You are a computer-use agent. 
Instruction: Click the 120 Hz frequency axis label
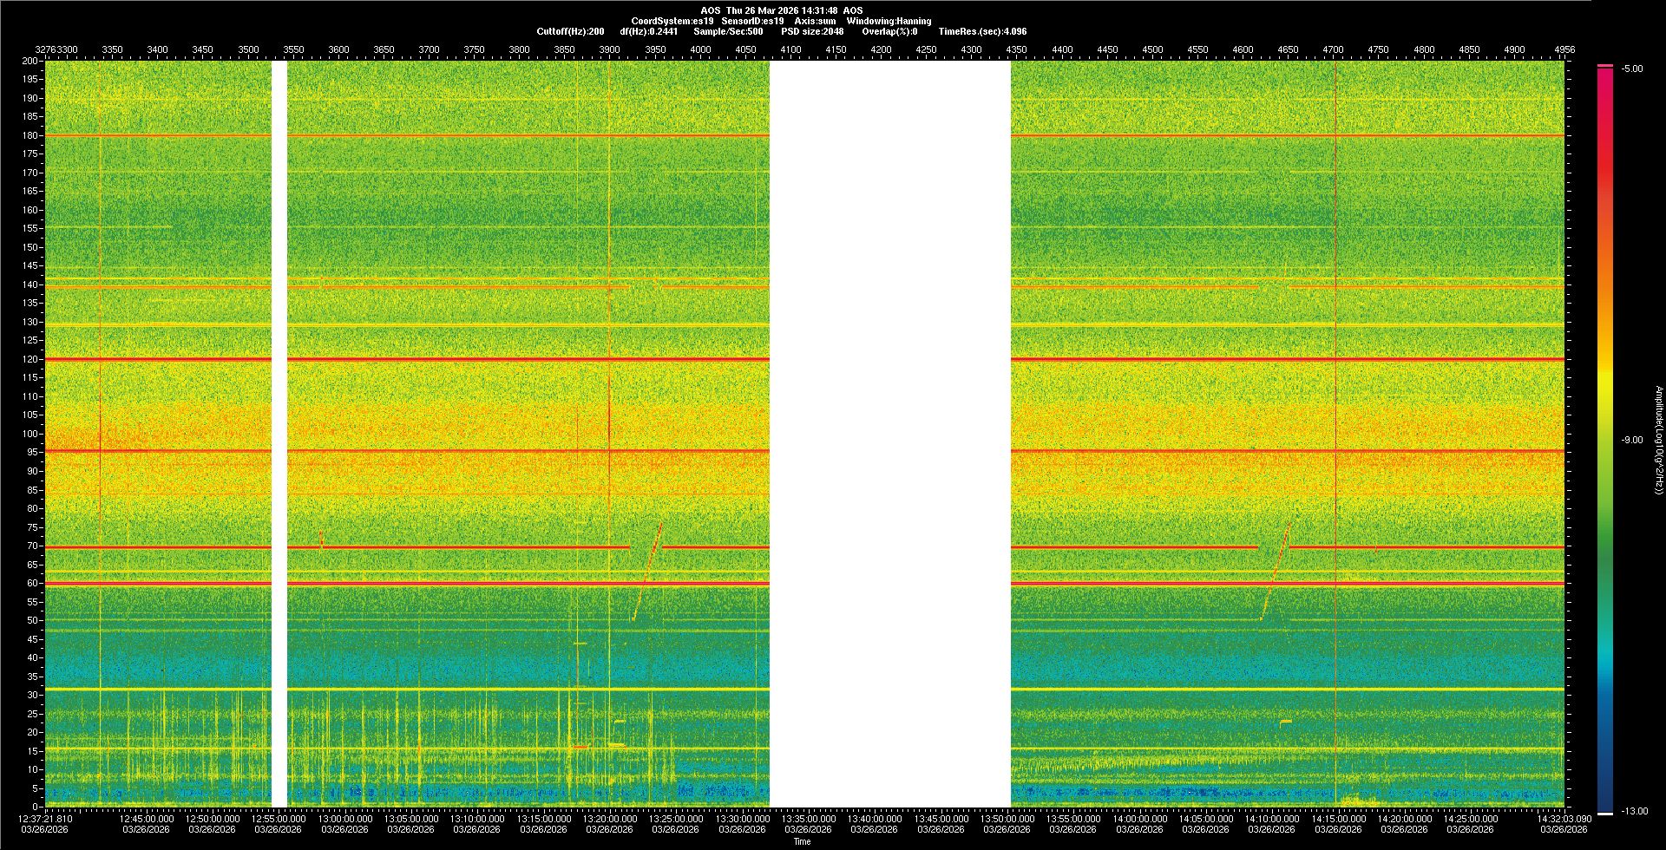(30, 359)
